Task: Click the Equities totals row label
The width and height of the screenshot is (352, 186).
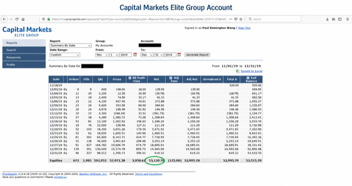Action: [x=56, y=161]
